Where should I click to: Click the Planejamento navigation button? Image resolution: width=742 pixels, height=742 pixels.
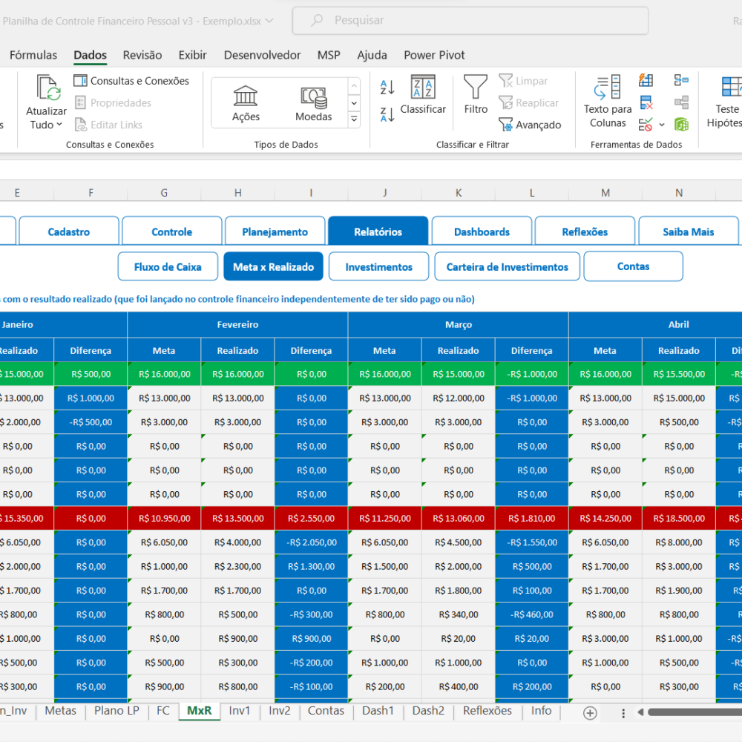click(275, 232)
